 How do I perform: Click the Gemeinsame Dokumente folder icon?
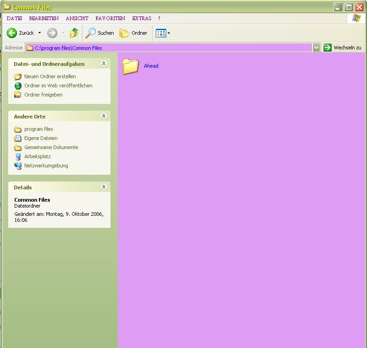coord(18,148)
